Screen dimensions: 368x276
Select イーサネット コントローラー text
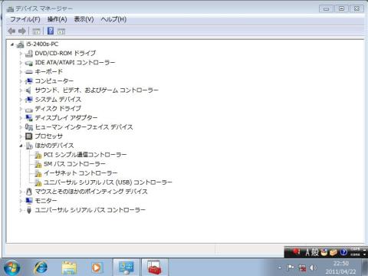coord(80,173)
